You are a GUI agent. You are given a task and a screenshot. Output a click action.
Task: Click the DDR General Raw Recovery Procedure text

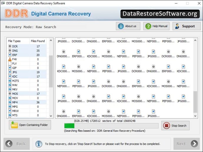click(121, 131)
